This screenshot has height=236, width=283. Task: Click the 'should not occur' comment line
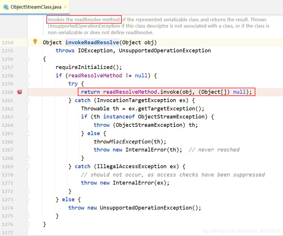[x=173, y=174]
